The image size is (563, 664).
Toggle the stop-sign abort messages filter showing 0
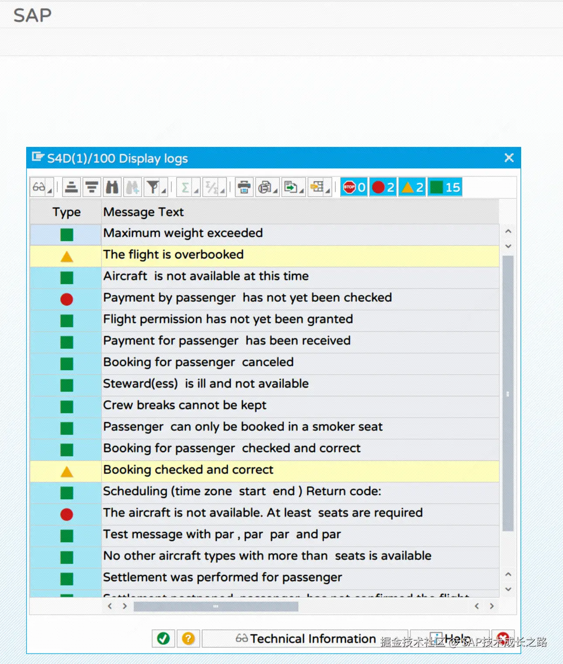pos(354,187)
